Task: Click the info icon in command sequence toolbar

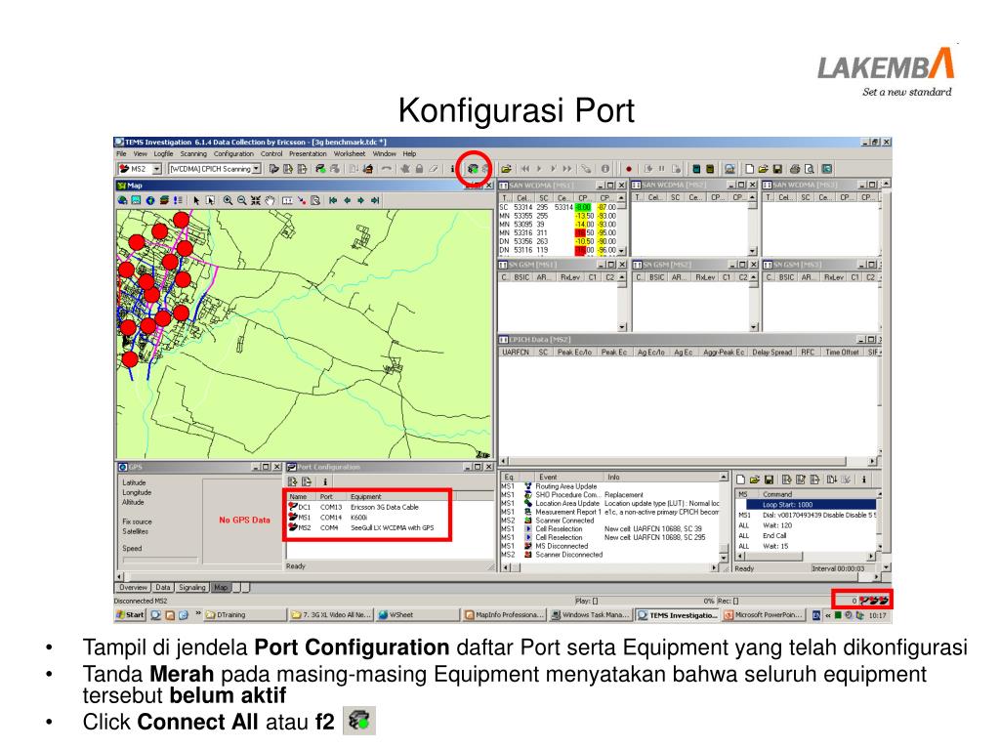Action: [x=864, y=479]
